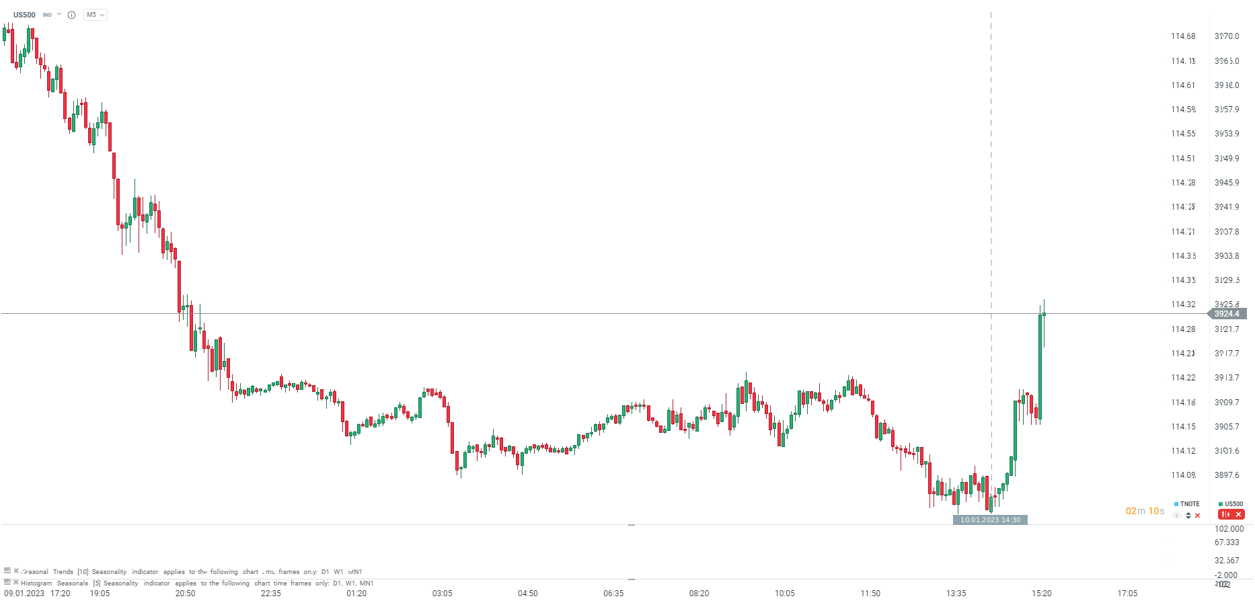Click the TNOTE legend label
The height and width of the screenshot is (611, 1255).
[1190, 504]
